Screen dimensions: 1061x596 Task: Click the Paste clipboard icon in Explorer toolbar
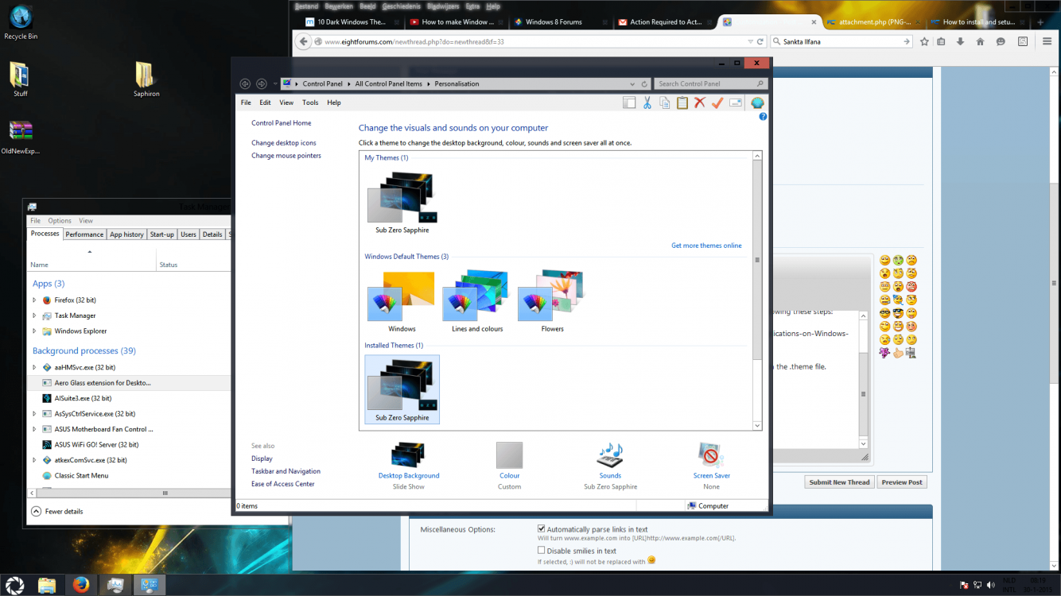pos(682,103)
